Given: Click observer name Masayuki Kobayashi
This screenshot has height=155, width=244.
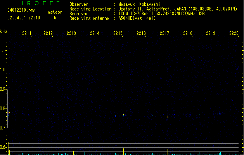Looking at the screenshot, I should coord(139,4).
